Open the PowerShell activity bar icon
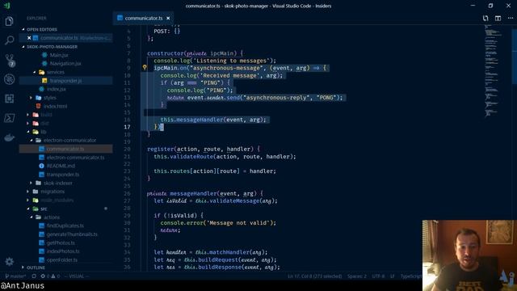 (x=9, y=118)
